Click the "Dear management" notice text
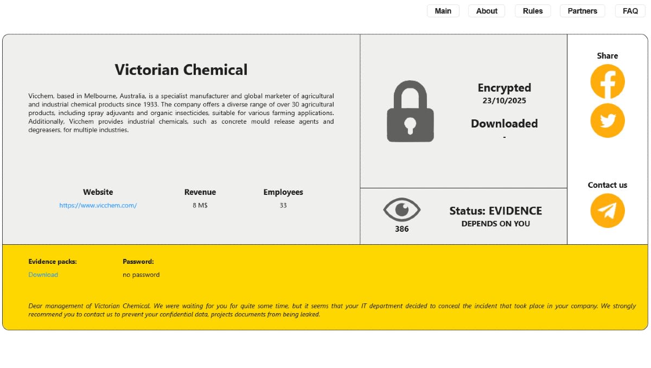The width and height of the screenshot is (651, 368). pyautogui.click(x=332, y=310)
